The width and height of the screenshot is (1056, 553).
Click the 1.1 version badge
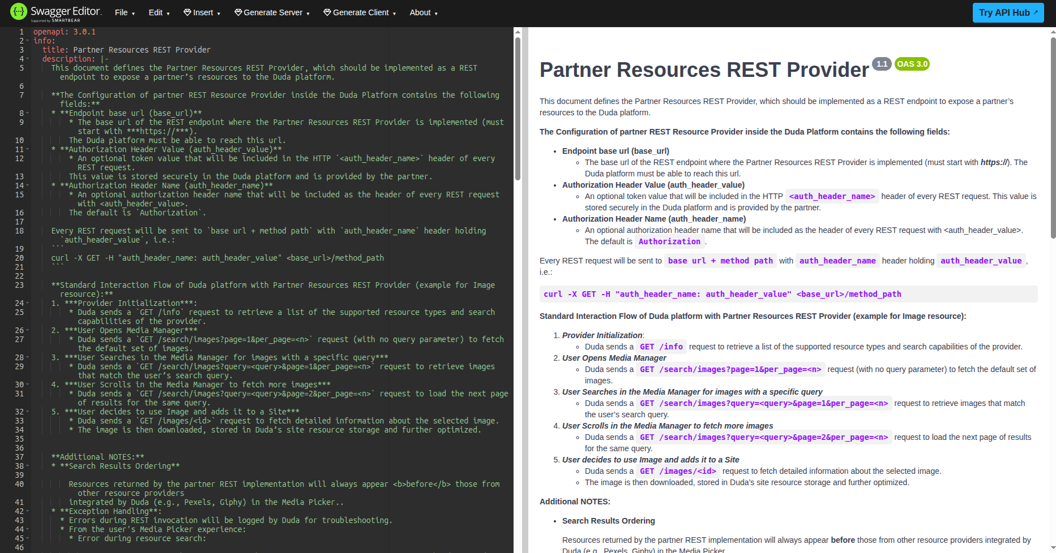pyautogui.click(x=882, y=64)
